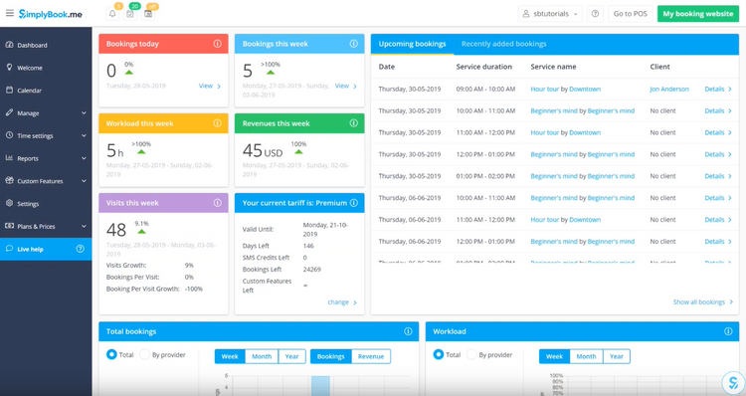Click the change tariff link
The height and width of the screenshot is (396, 746).
pos(342,302)
